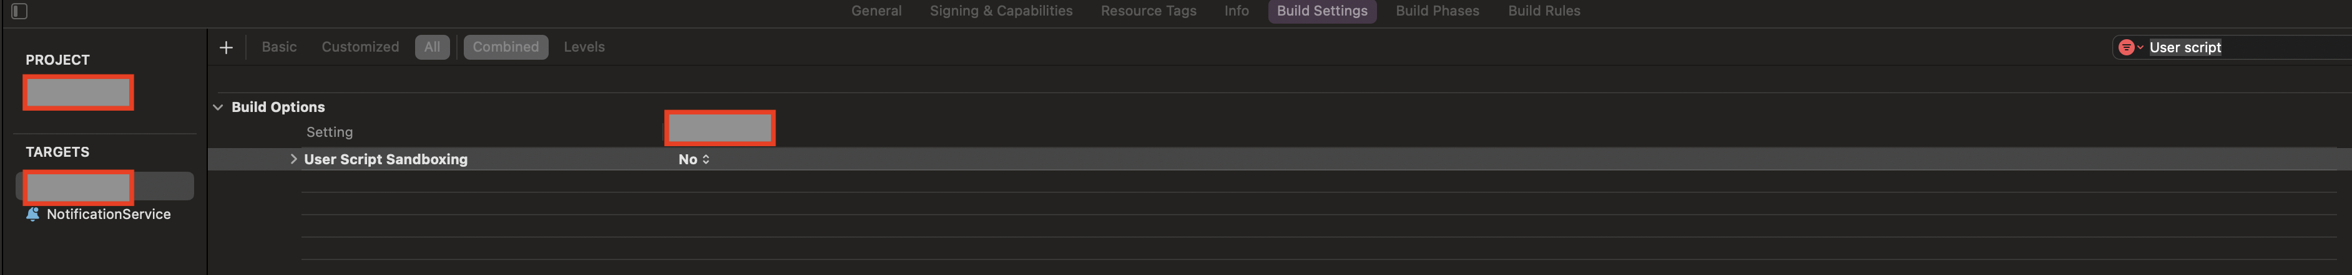Click the plus add build setting icon
The height and width of the screenshot is (275, 2352).
click(x=227, y=47)
